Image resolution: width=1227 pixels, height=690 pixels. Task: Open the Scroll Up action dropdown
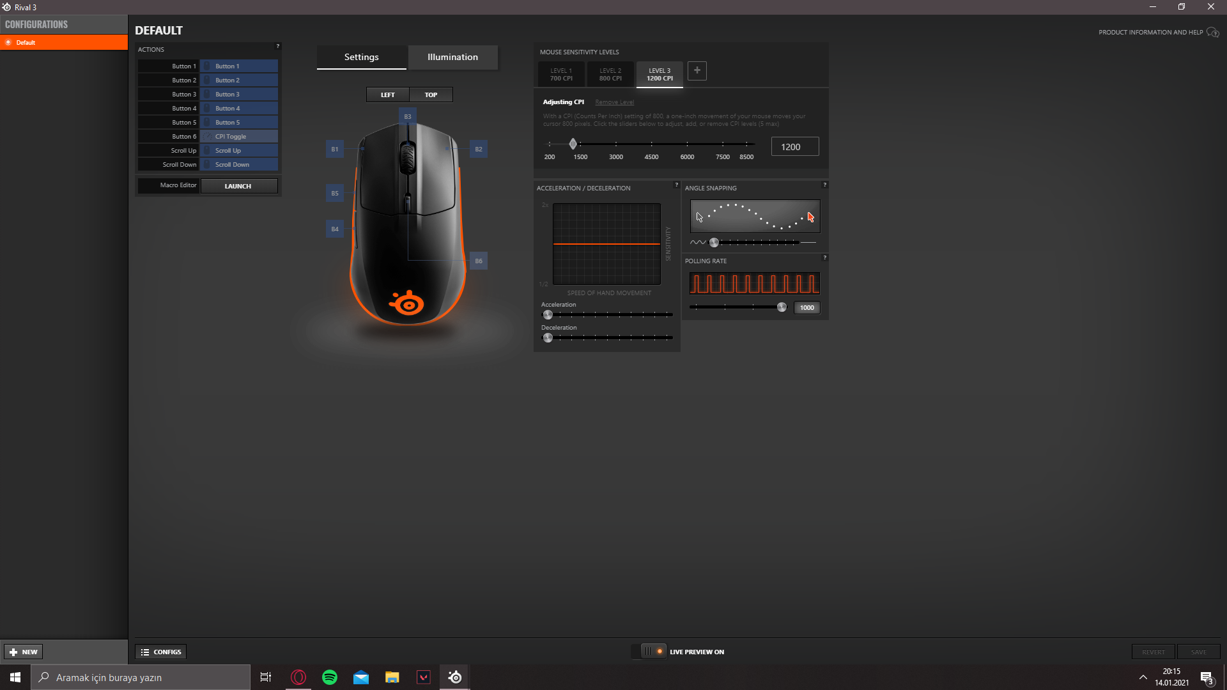point(239,151)
